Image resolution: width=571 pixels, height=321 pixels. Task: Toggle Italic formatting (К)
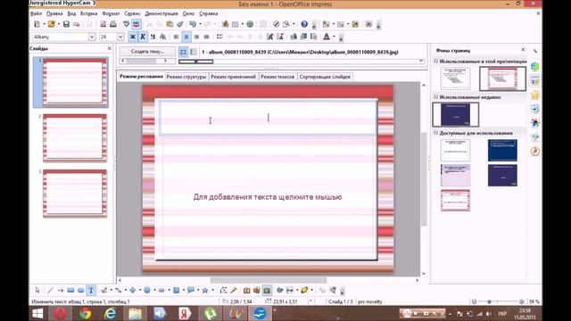click(x=143, y=37)
